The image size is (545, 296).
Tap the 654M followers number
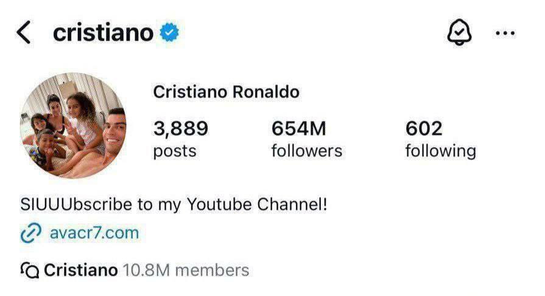pos(299,128)
